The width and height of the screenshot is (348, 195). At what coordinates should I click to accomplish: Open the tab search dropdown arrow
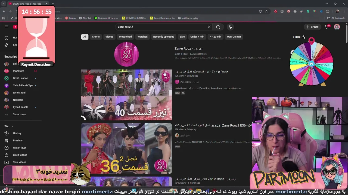click(3, 4)
